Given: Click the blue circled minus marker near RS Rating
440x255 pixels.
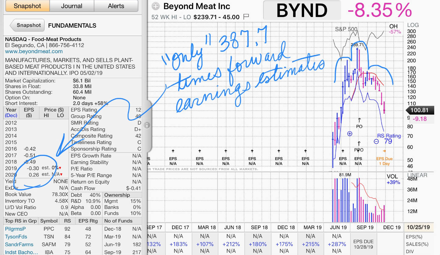Looking at the screenshot, I should pyautogui.click(x=376, y=141).
